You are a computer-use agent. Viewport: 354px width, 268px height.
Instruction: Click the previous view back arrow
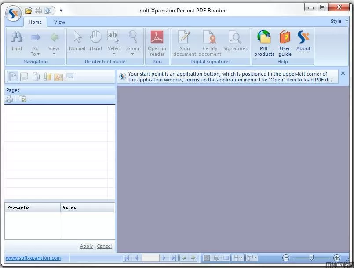tap(184, 258)
